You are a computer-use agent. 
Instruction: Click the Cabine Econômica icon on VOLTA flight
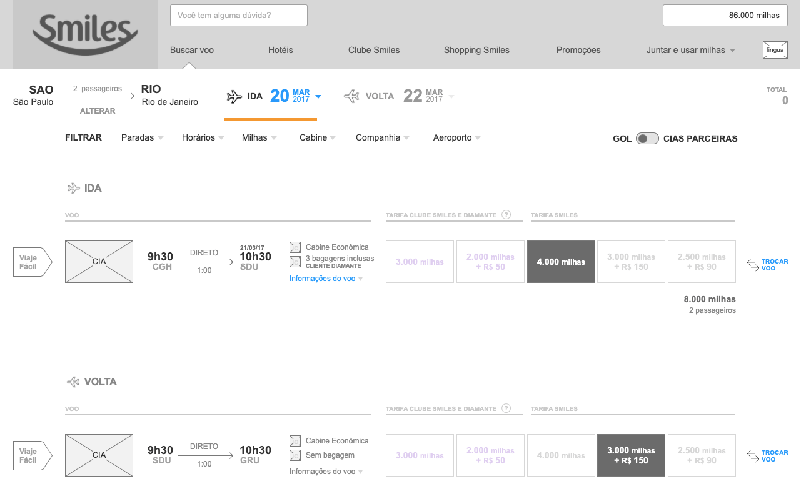[x=295, y=441]
